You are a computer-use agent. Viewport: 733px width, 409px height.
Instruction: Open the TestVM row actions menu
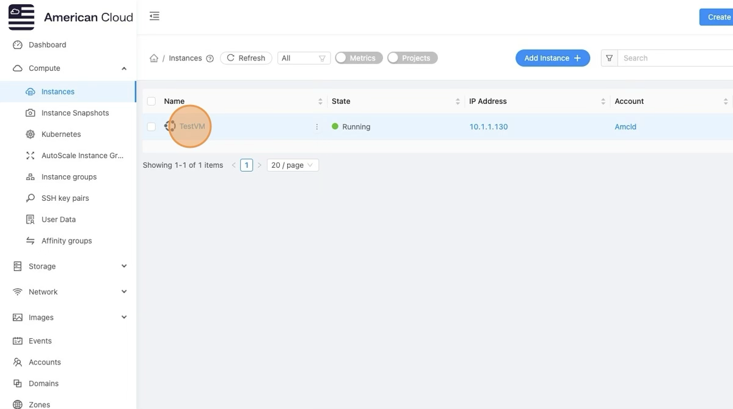pyautogui.click(x=316, y=127)
